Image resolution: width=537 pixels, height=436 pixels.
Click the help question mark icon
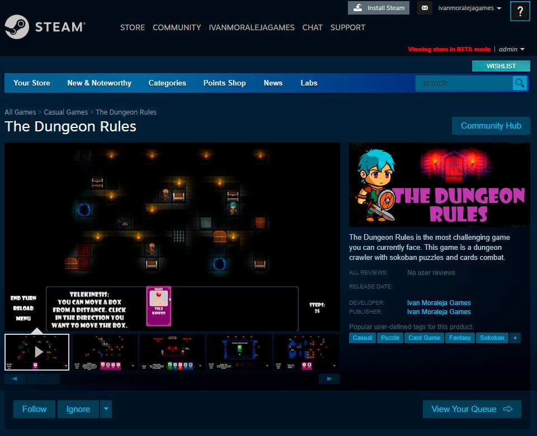coord(520,11)
